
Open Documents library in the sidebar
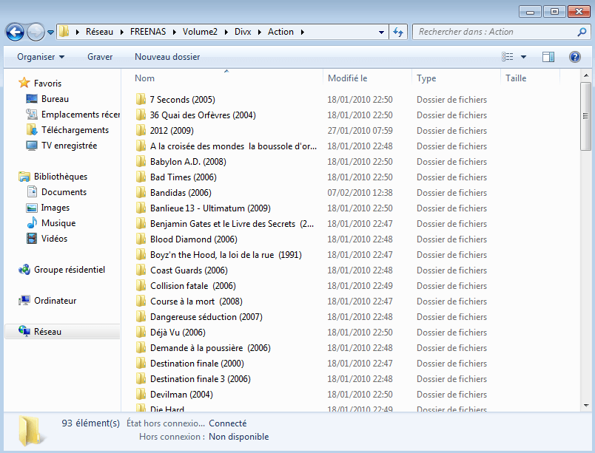(x=64, y=192)
